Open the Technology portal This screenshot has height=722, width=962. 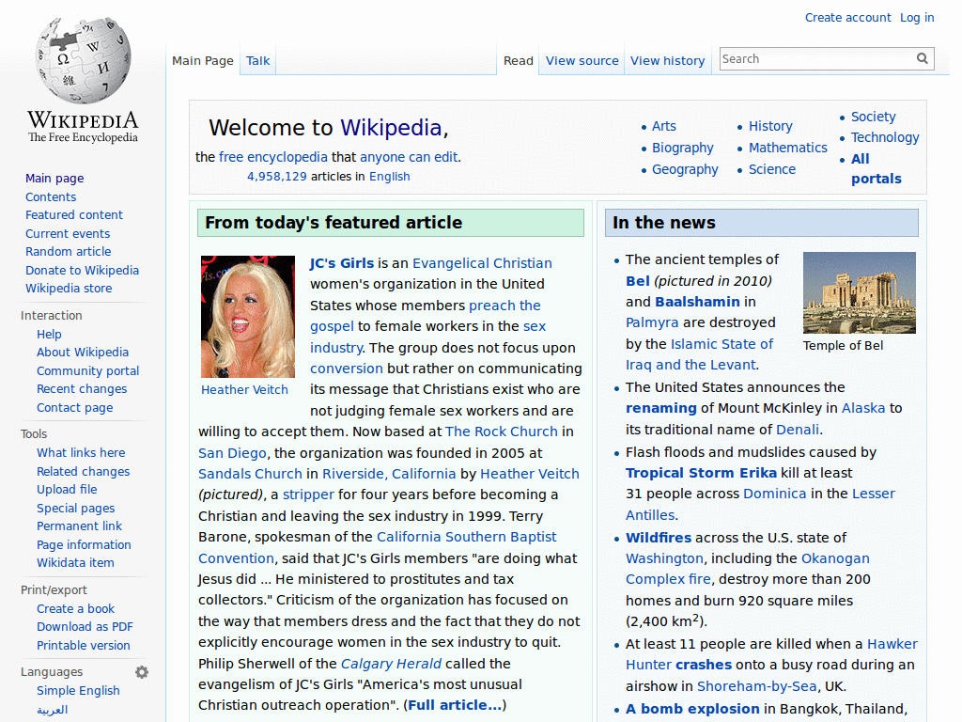click(x=885, y=137)
